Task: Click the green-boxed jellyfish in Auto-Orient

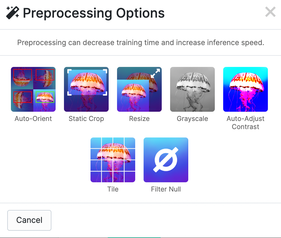Action: click(45, 97)
